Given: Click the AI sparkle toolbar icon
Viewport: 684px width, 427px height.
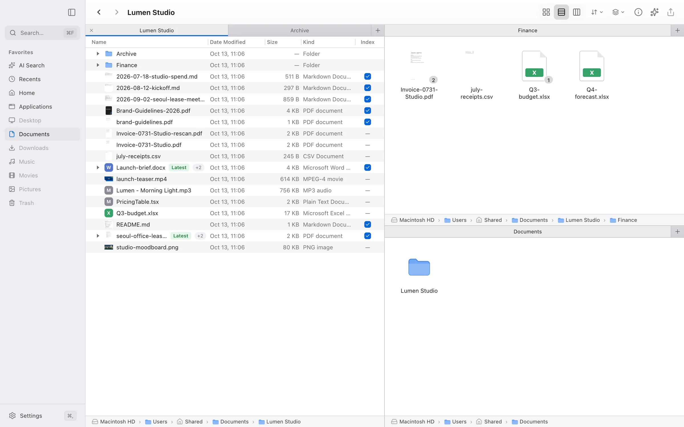Looking at the screenshot, I should tap(654, 12).
